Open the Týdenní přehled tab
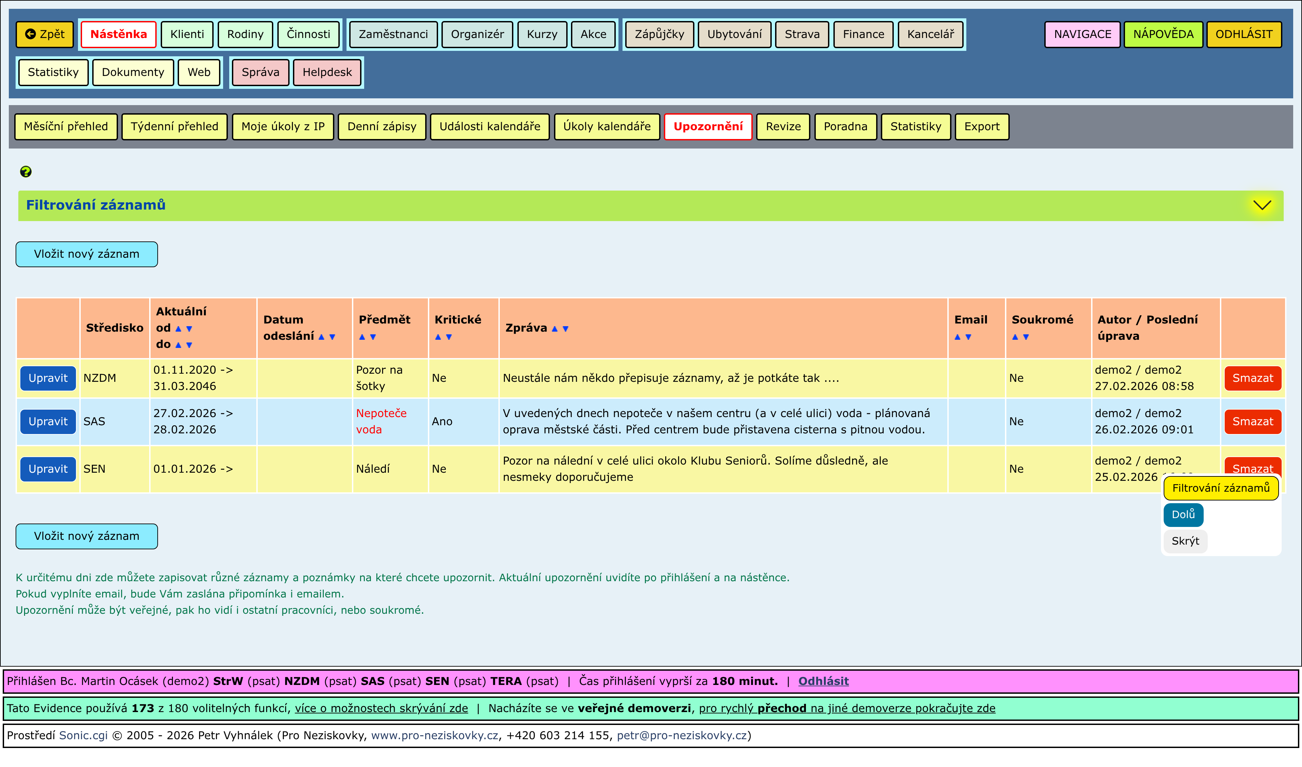This screenshot has height=767, width=1302. click(x=174, y=126)
